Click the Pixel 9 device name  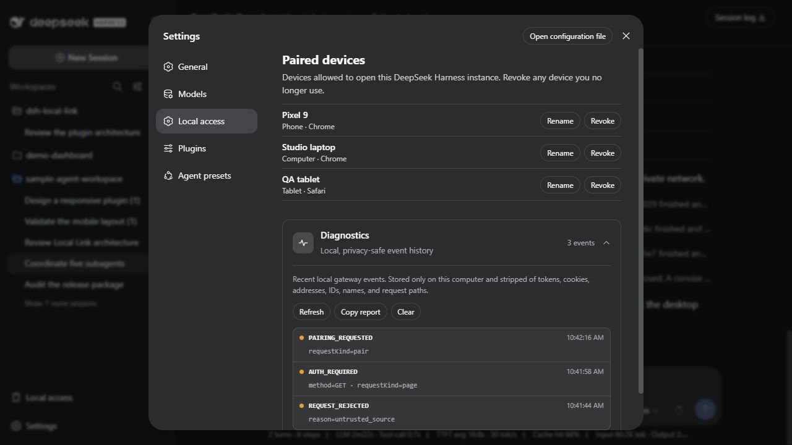click(295, 115)
